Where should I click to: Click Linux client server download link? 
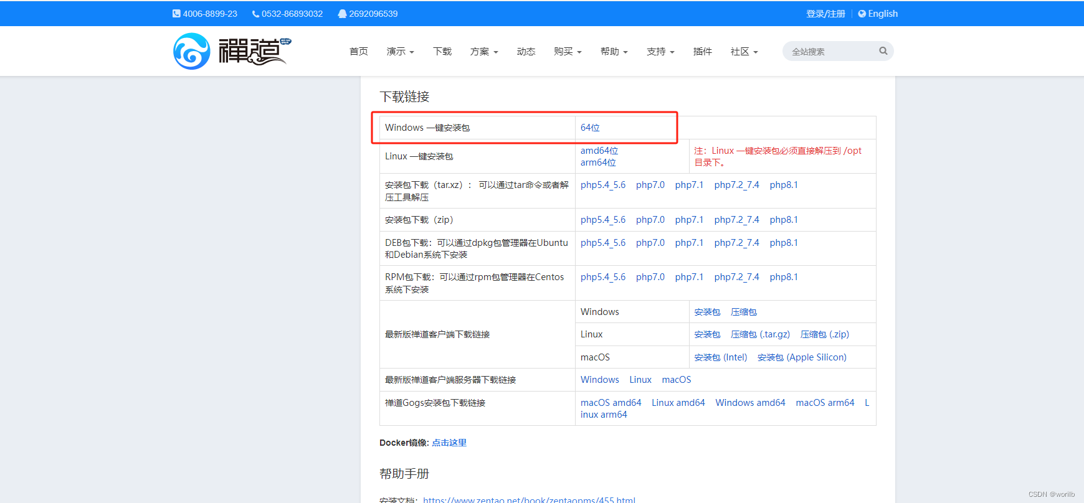tap(640, 380)
